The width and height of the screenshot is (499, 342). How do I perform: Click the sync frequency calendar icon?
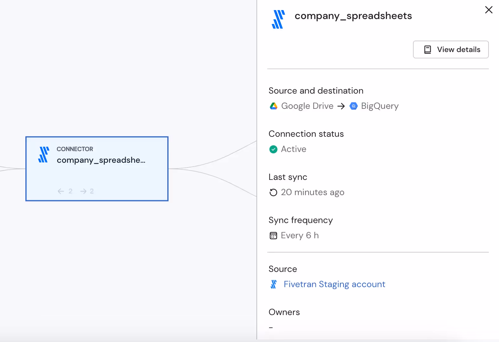point(273,235)
